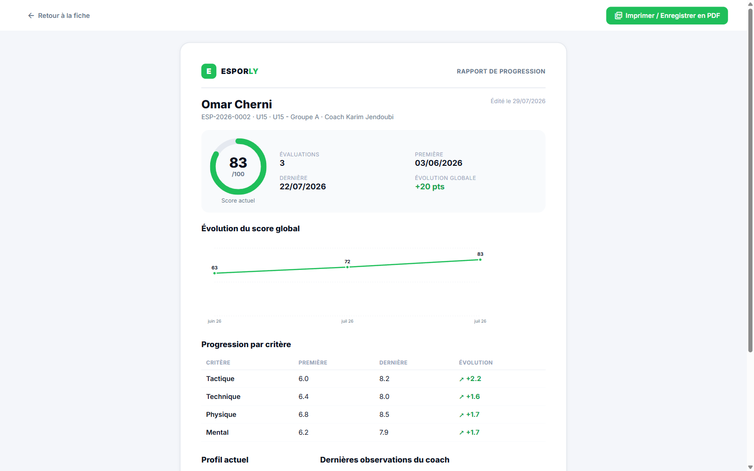
Task: Click the 'Technique' criterion row label
Action: (x=223, y=397)
